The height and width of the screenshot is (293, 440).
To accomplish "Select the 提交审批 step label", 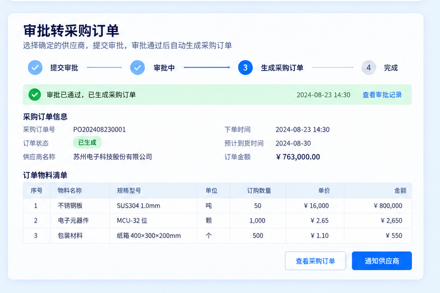I will click(x=64, y=68).
